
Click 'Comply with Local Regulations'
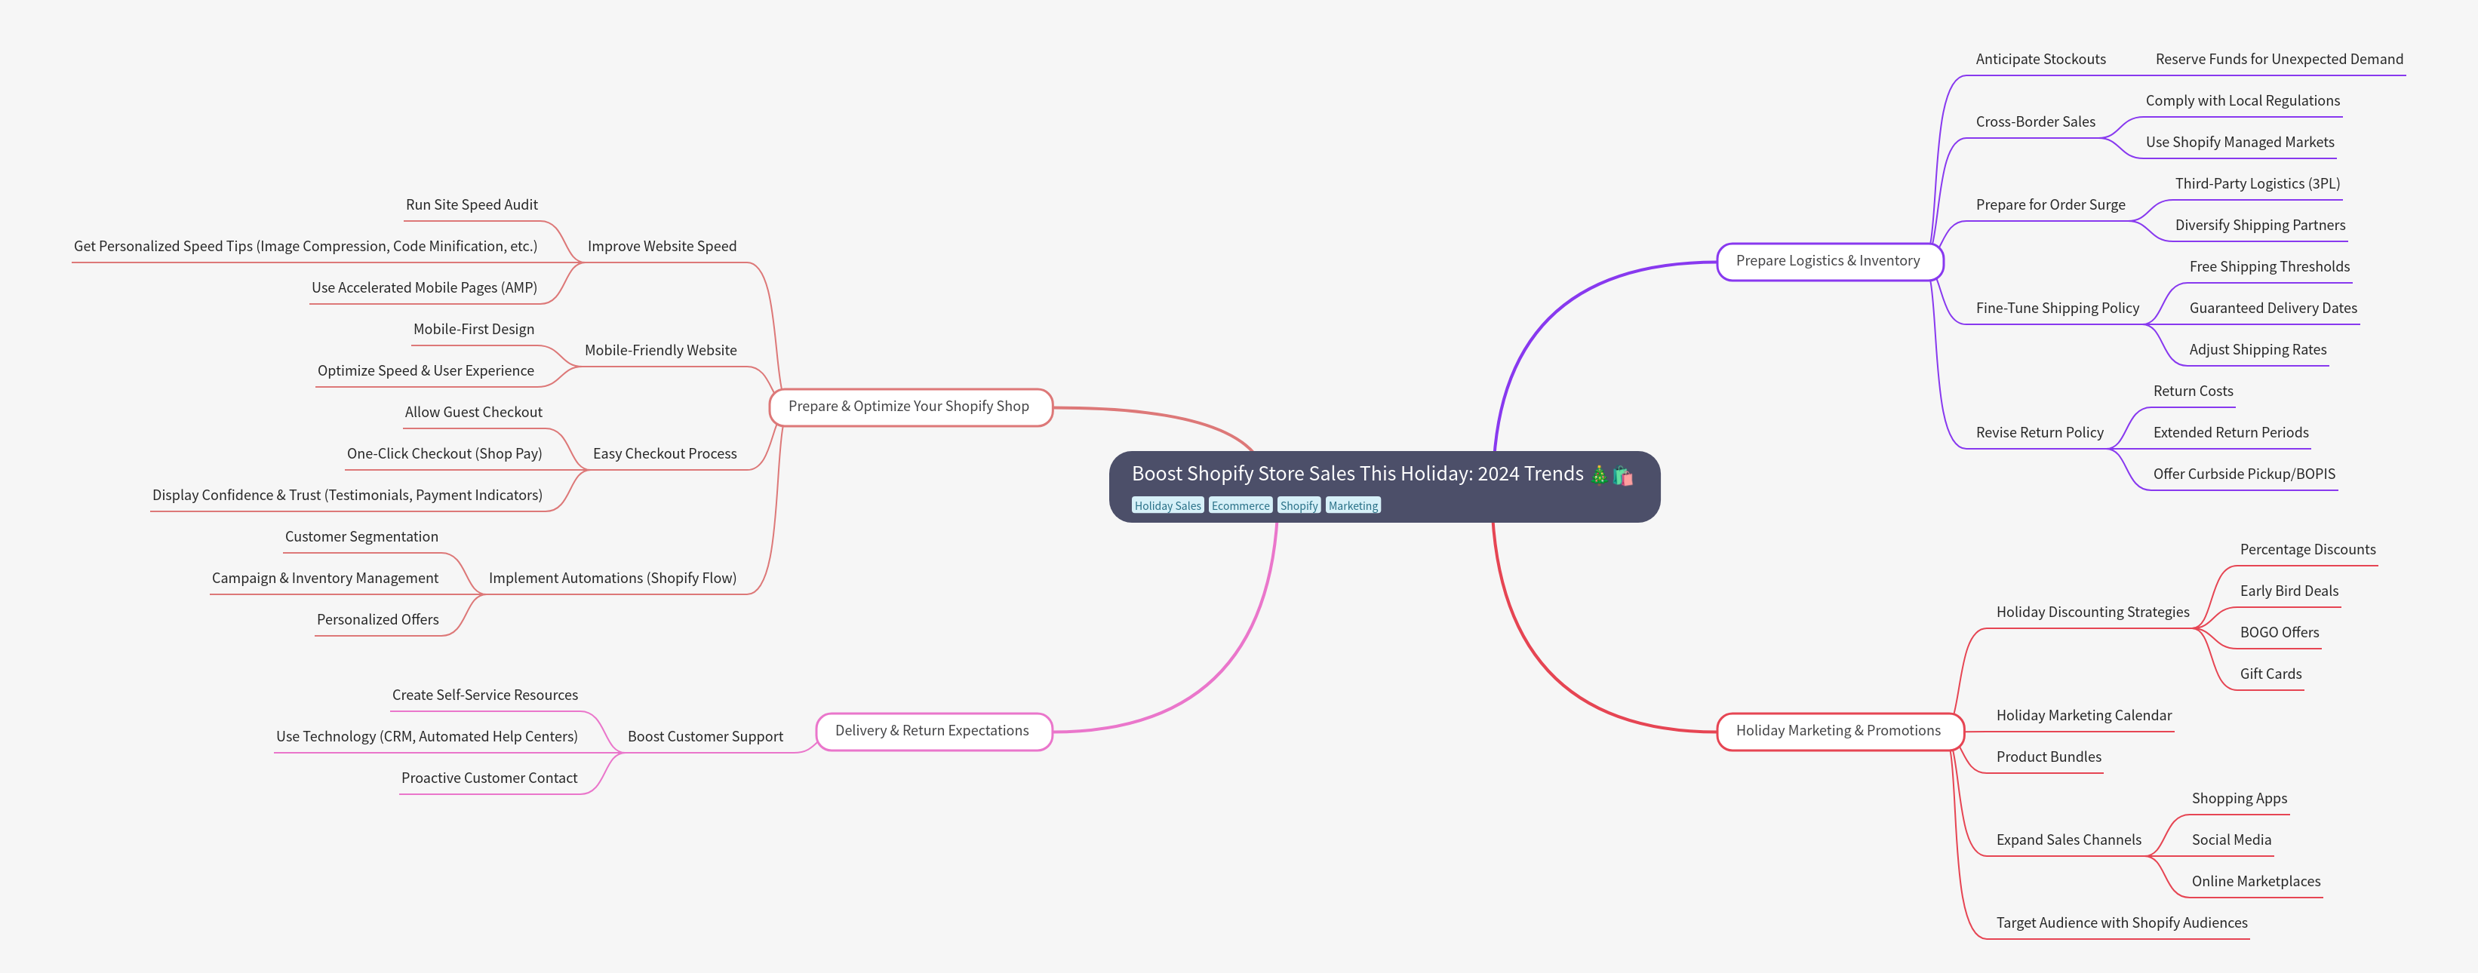2243,101
